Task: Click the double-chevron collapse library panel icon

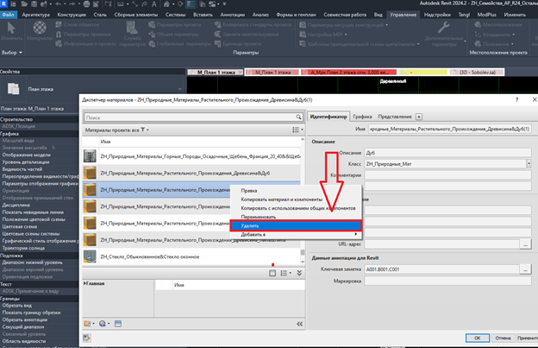Action: 299,273
